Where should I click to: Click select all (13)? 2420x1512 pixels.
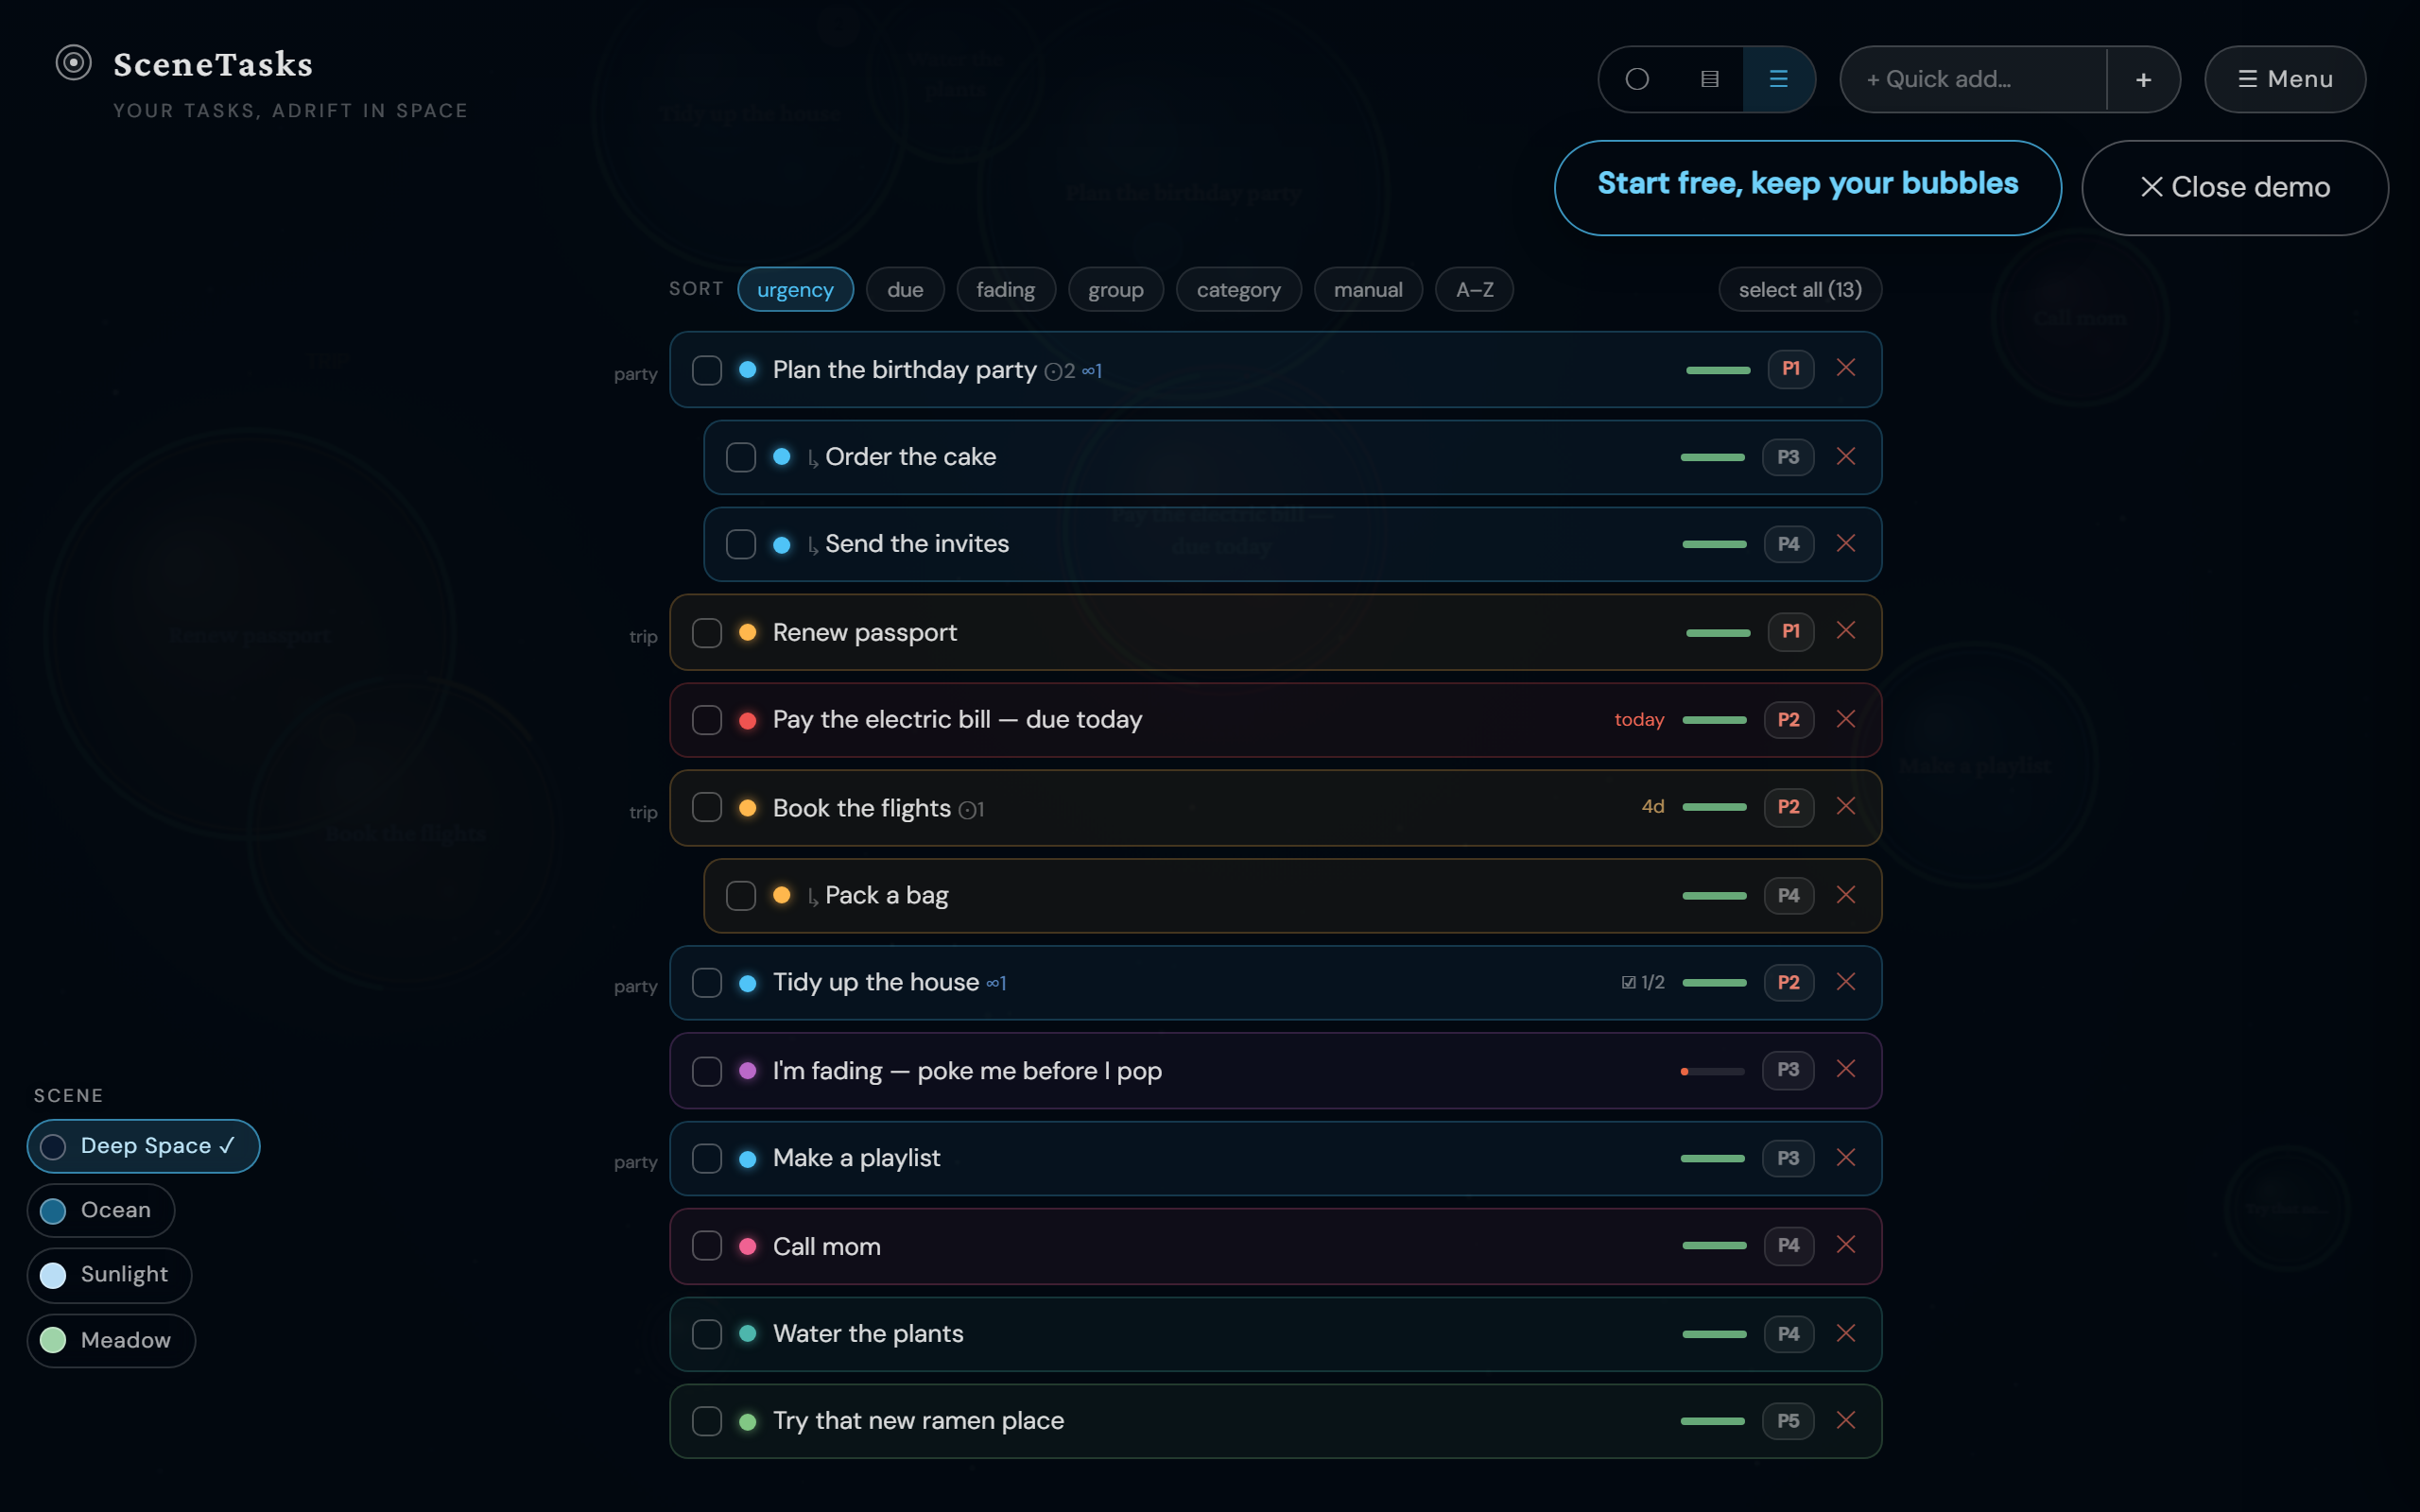(1800, 290)
